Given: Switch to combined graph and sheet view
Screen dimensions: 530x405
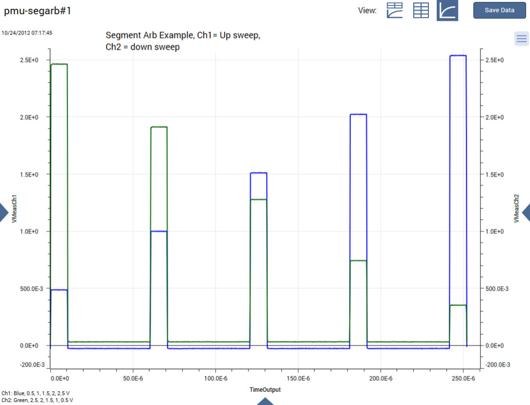Looking at the screenshot, I should coord(395,10).
